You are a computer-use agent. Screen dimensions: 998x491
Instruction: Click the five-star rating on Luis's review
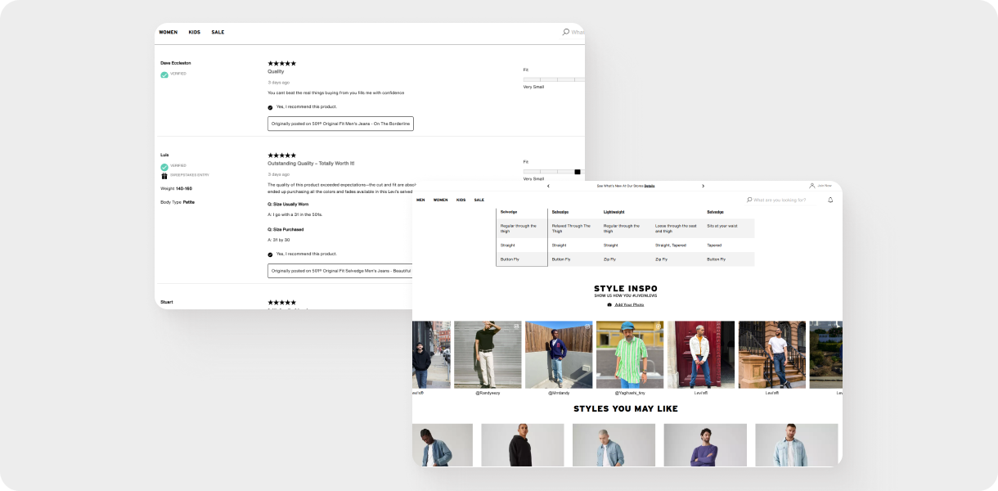point(282,155)
